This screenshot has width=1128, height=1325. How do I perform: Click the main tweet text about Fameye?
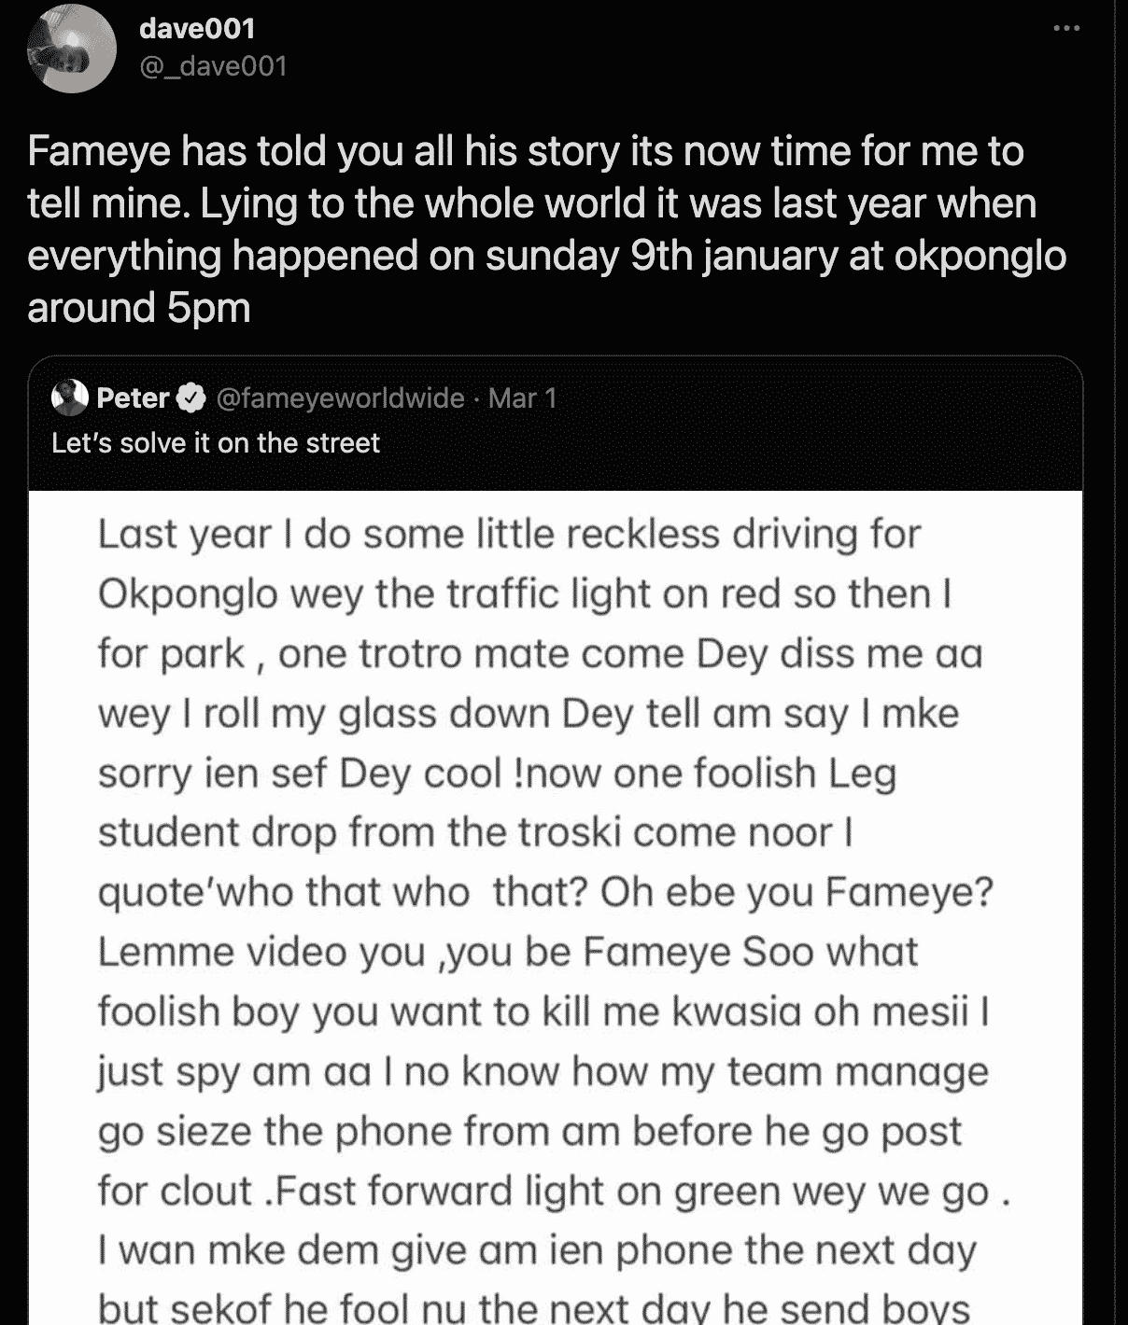547,230
